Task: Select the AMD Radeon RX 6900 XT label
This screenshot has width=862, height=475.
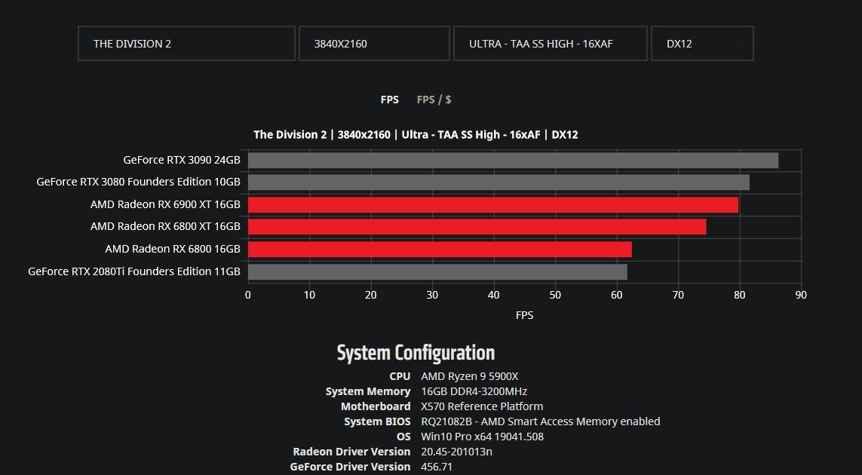Action: coord(165,204)
